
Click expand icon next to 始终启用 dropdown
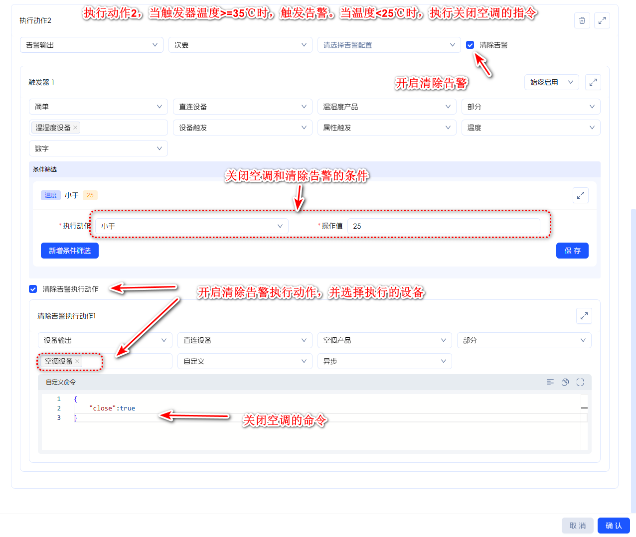tap(593, 82)
